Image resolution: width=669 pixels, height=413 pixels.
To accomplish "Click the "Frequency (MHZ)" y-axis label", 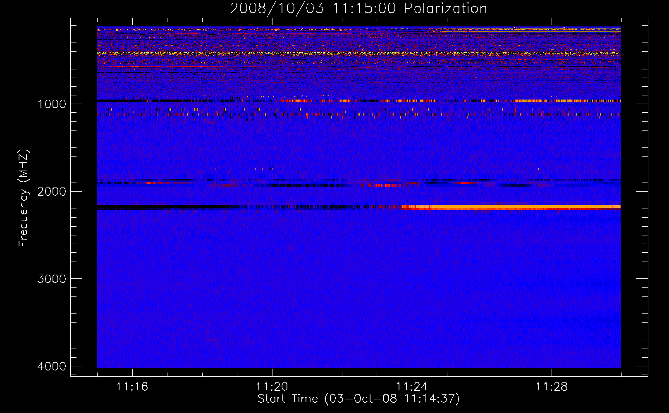I will [x=24, y=198].
